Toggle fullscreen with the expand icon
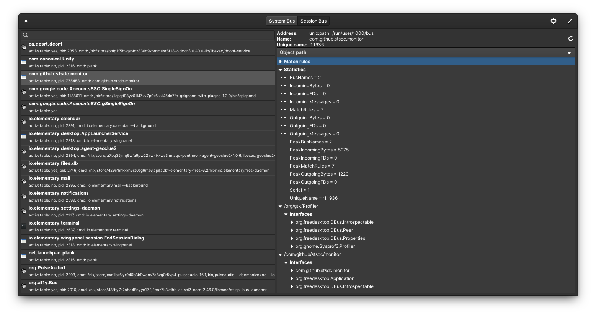 click(570, 21)
